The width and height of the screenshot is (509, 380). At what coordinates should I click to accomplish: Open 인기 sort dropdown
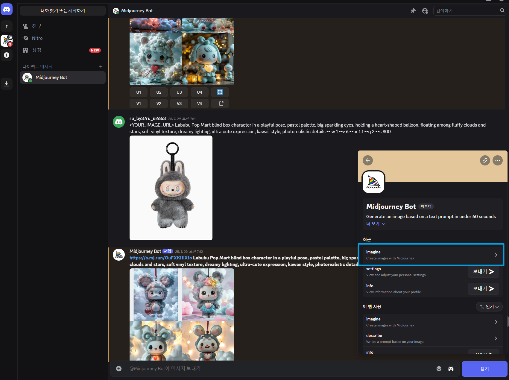point(489,307)
